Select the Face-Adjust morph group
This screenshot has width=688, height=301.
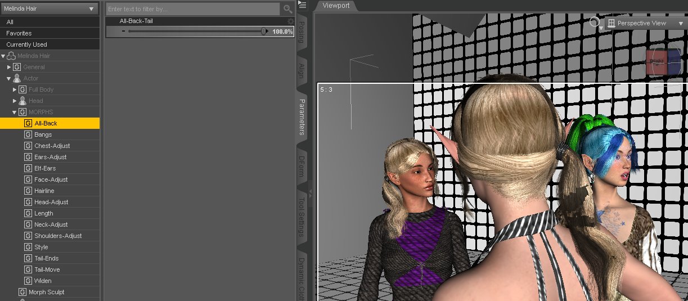pos(50,179)
